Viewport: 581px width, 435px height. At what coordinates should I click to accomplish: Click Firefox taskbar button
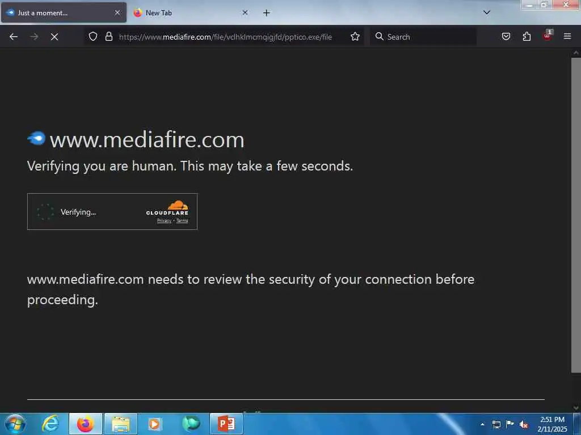pyautogui.click(x=86, y=424)
